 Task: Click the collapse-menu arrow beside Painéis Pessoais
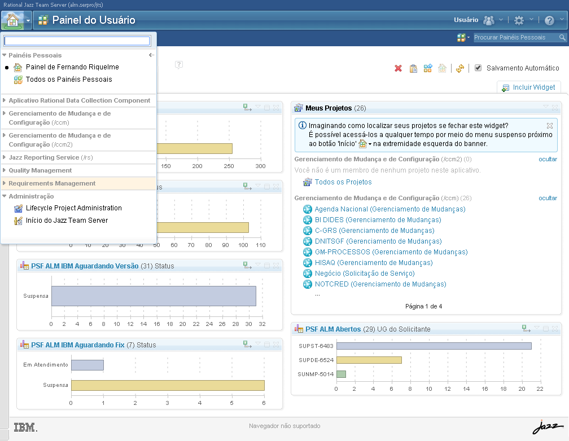[x=151, y=55]
